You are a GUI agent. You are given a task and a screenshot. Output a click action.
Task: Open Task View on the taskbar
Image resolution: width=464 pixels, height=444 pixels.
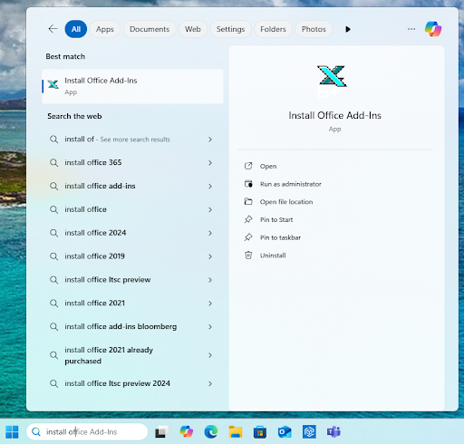pos(161,432)
